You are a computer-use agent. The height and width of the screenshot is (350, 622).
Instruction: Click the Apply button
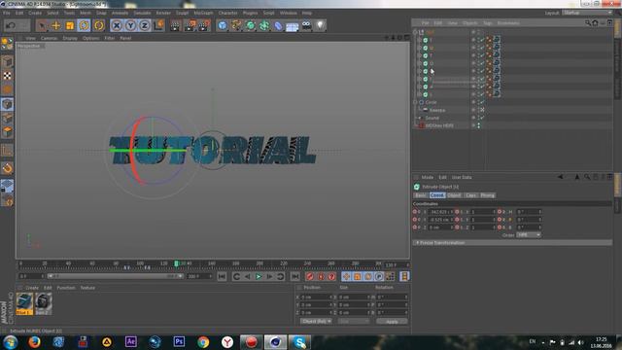tap(392, 322)
